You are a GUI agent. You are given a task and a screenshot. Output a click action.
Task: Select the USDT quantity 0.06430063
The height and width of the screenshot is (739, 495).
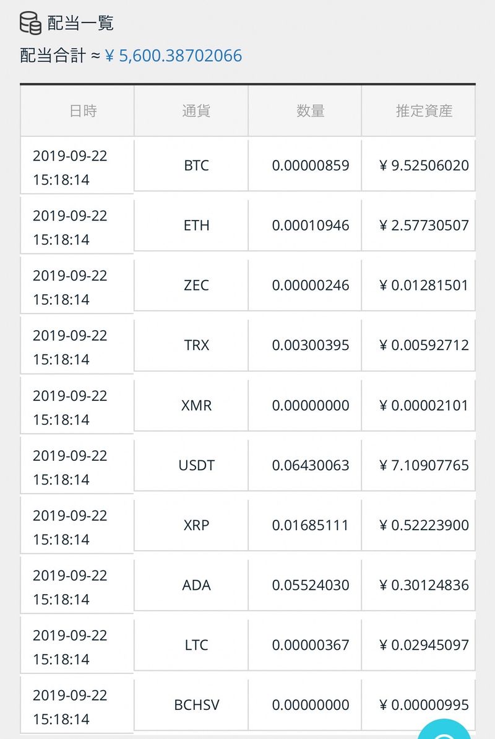click(311, 465)
